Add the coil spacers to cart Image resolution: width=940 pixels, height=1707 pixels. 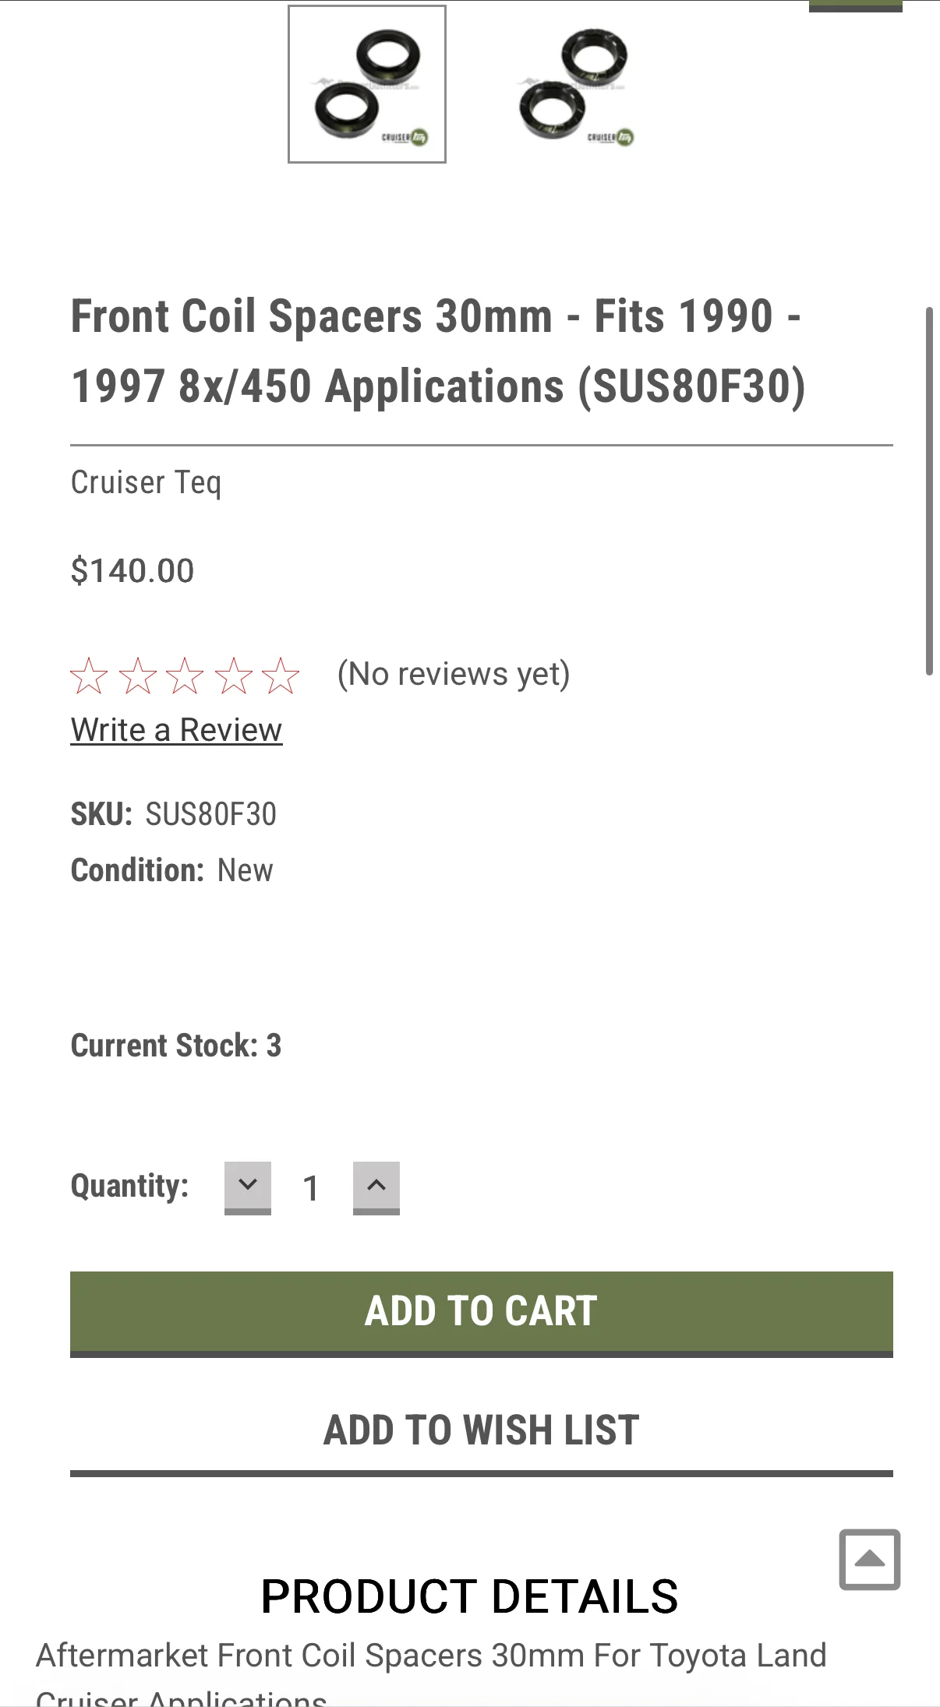(x=482, y=1314)
